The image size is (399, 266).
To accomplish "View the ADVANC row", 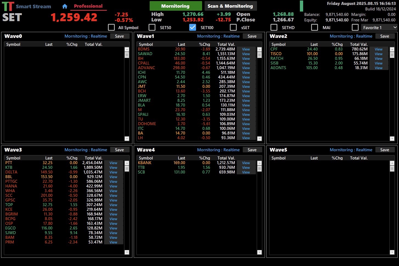I will click(x=246, y=68).
